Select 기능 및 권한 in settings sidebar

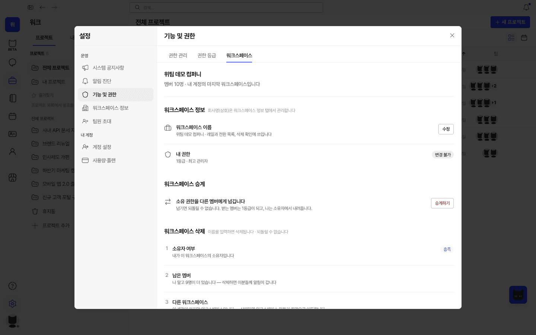tap(115, 95)
